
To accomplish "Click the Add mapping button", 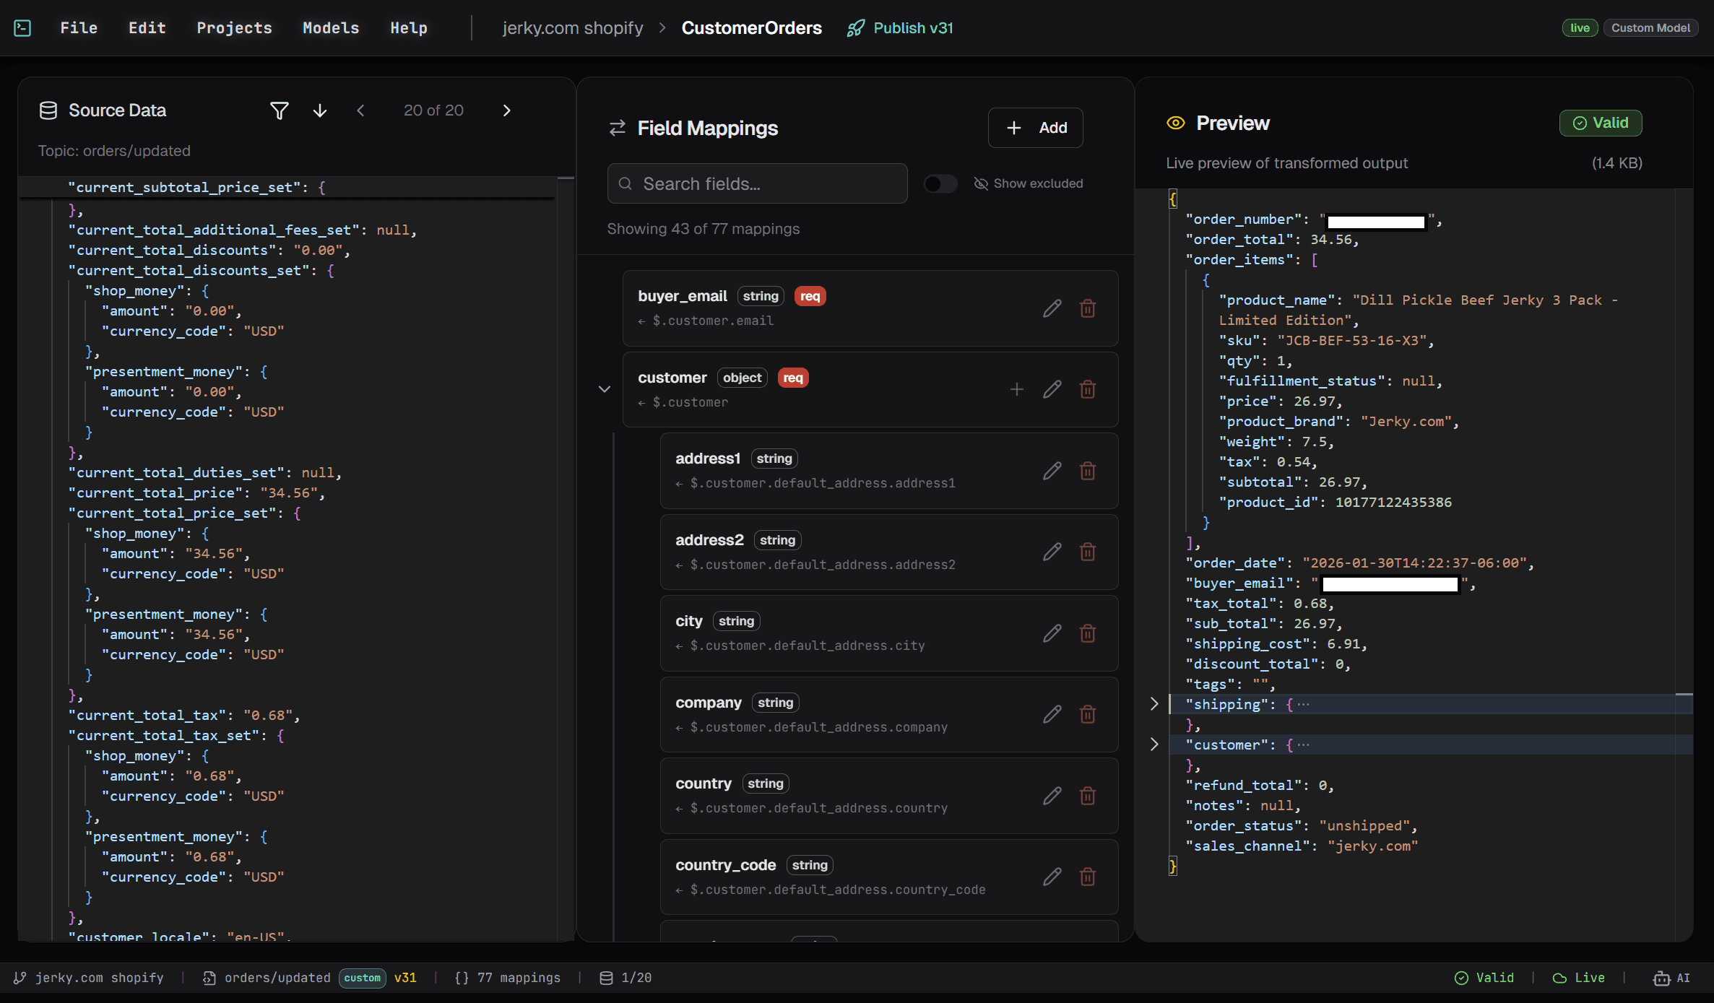I will 1035,128.
